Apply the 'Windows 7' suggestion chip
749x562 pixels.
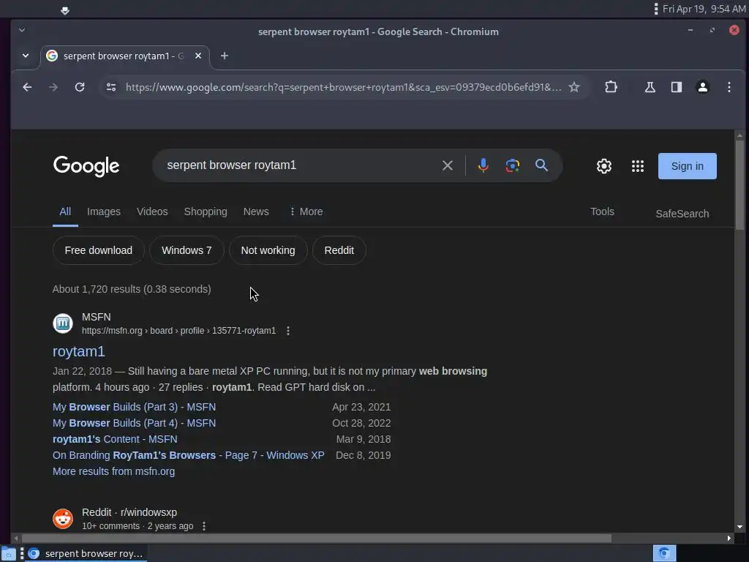click(187, 250)
